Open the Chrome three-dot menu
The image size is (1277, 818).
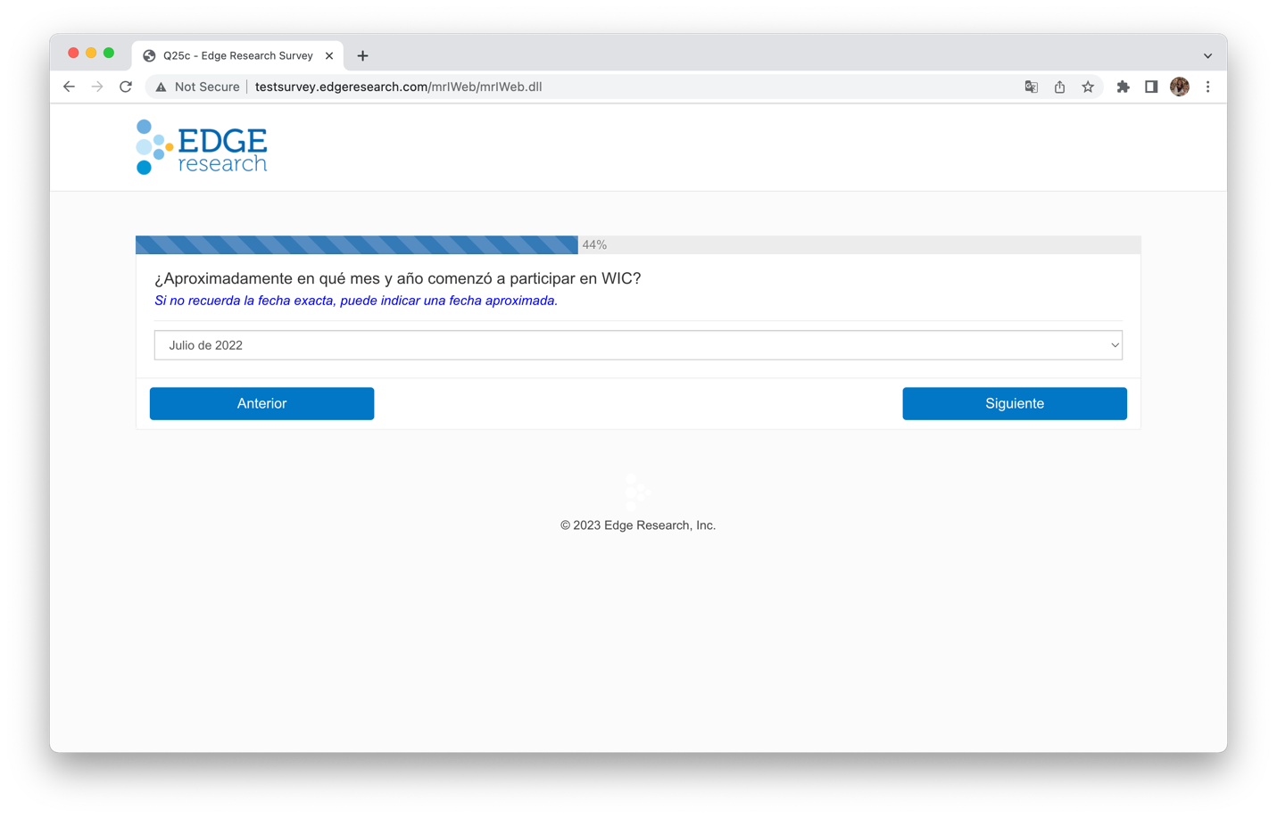pos(1207,87)
